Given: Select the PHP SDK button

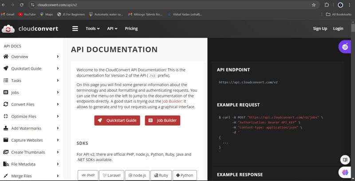Looking at the screenshot, I should 88,175.
